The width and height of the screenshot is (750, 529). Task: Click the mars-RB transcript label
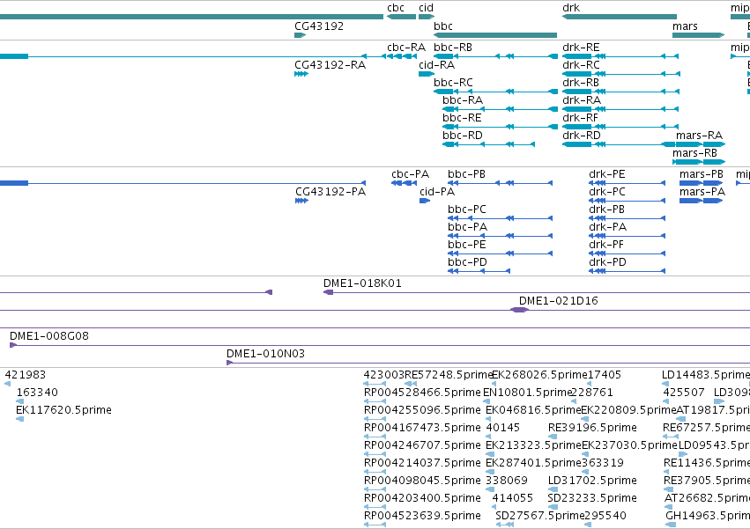coord(694,153)
